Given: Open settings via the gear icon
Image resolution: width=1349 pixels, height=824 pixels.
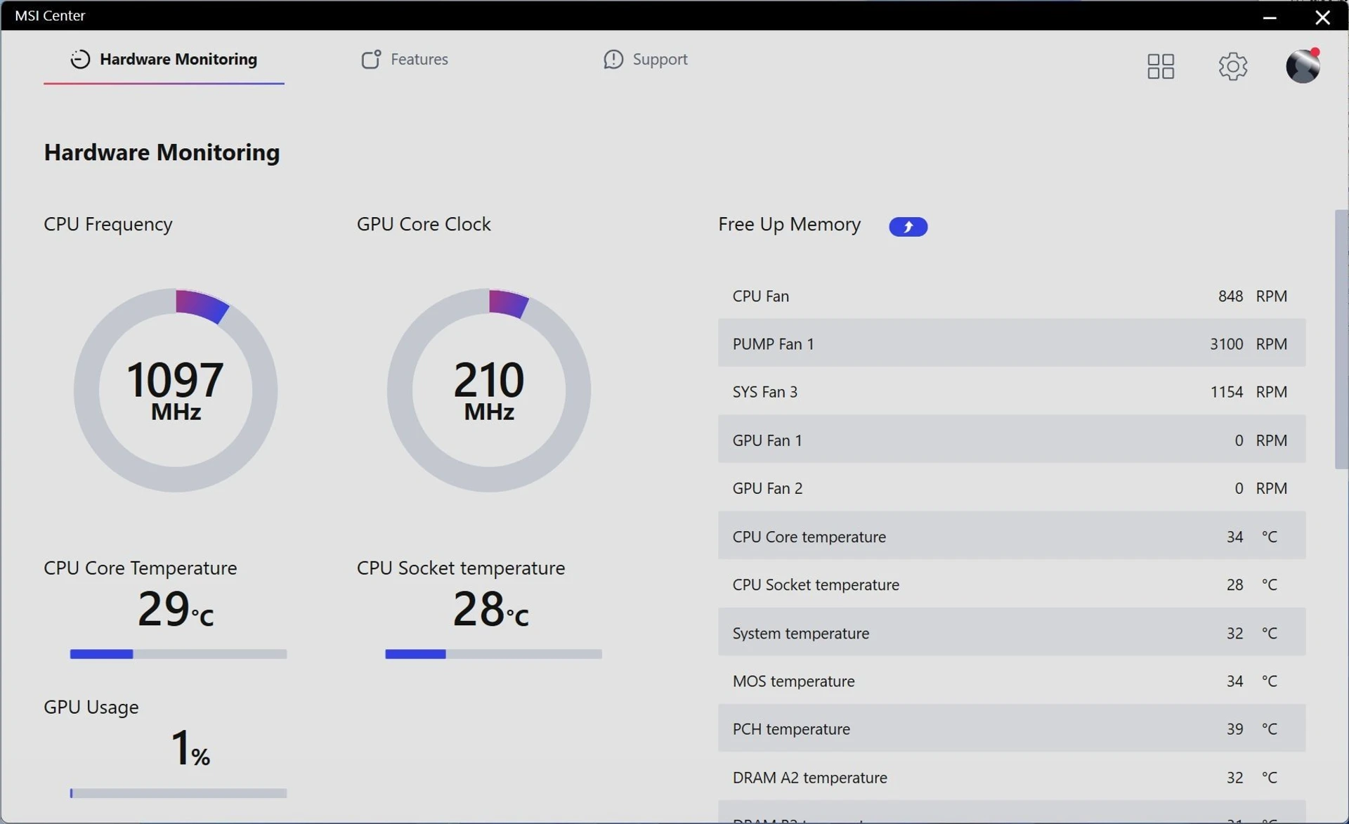Looking at the screenshot, I should tap(1232, 66).
